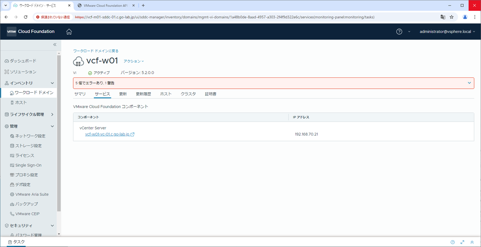The height and width of the screenshot is (247, 481).
Task: Open the アクション dropdown menu
Action: coord(133,61)
